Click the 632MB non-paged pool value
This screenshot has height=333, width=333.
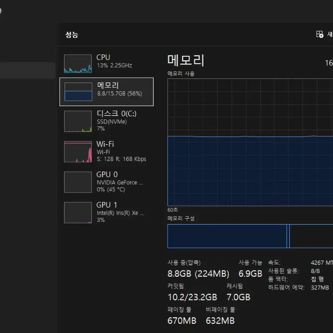tap(220, 321)
